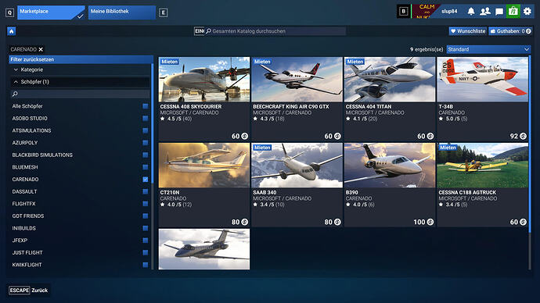540x303 pixels.
Task: Toggle the Alle Schöpfer checkbox
Action: [146, 106]
